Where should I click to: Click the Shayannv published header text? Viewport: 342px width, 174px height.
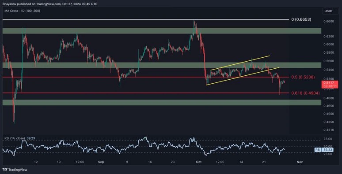(50, 4)
